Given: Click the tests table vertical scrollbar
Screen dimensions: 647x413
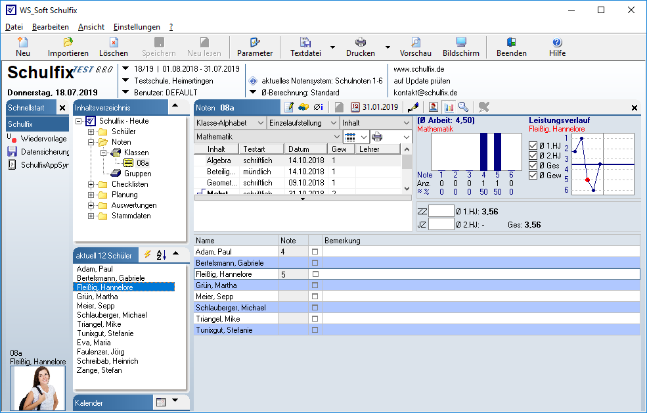Looking at the screenshot, I should (x=407, y=169).
